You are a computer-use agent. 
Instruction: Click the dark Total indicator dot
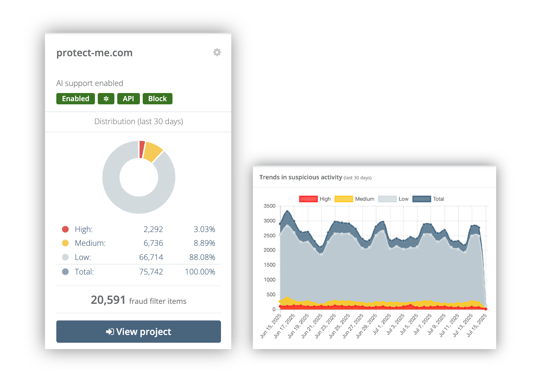(x=66, y=272)
